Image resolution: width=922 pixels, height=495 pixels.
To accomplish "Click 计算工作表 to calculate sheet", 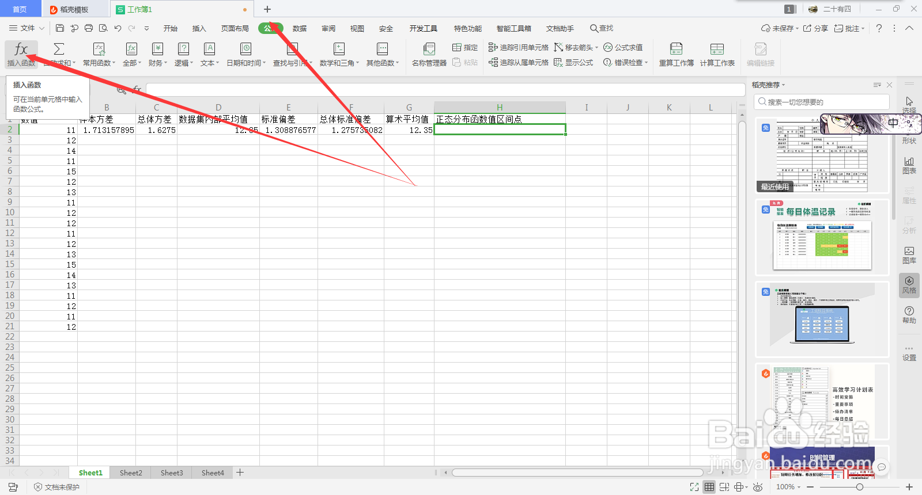I will (x=717, y=55).
